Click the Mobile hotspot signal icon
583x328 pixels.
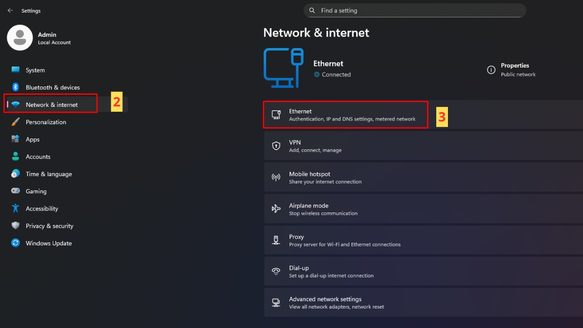coord(276,177)
